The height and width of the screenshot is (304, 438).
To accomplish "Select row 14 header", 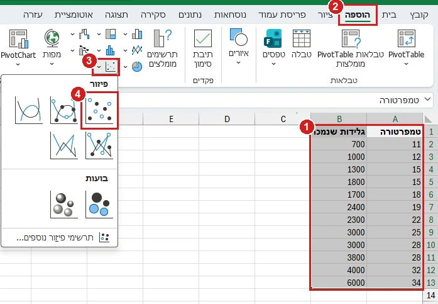I will click(x=430, y=295).
